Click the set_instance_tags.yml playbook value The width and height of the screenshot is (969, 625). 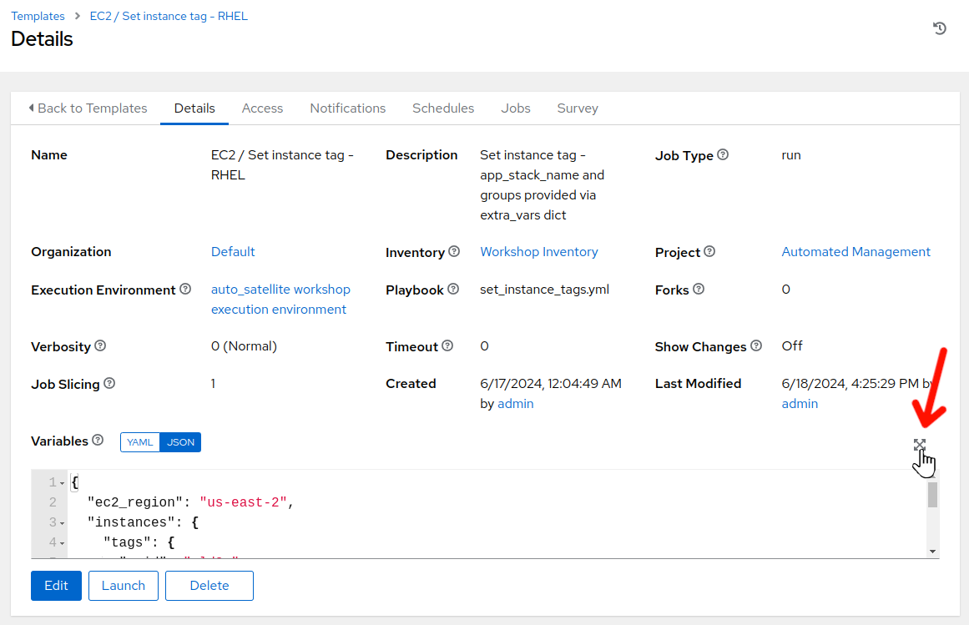tap(544, 289)
